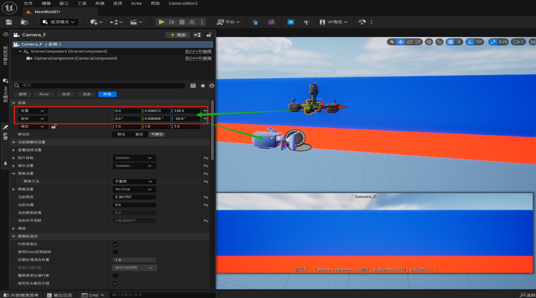The width and height of the screenshot is (536, 298).
Task: Toggle the 约束宽高比 checkbox
Action: pos(115,244)
